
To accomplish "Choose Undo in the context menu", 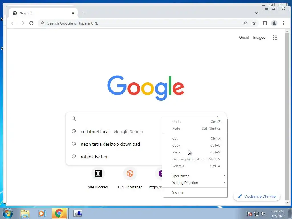I will coord(194,121).
